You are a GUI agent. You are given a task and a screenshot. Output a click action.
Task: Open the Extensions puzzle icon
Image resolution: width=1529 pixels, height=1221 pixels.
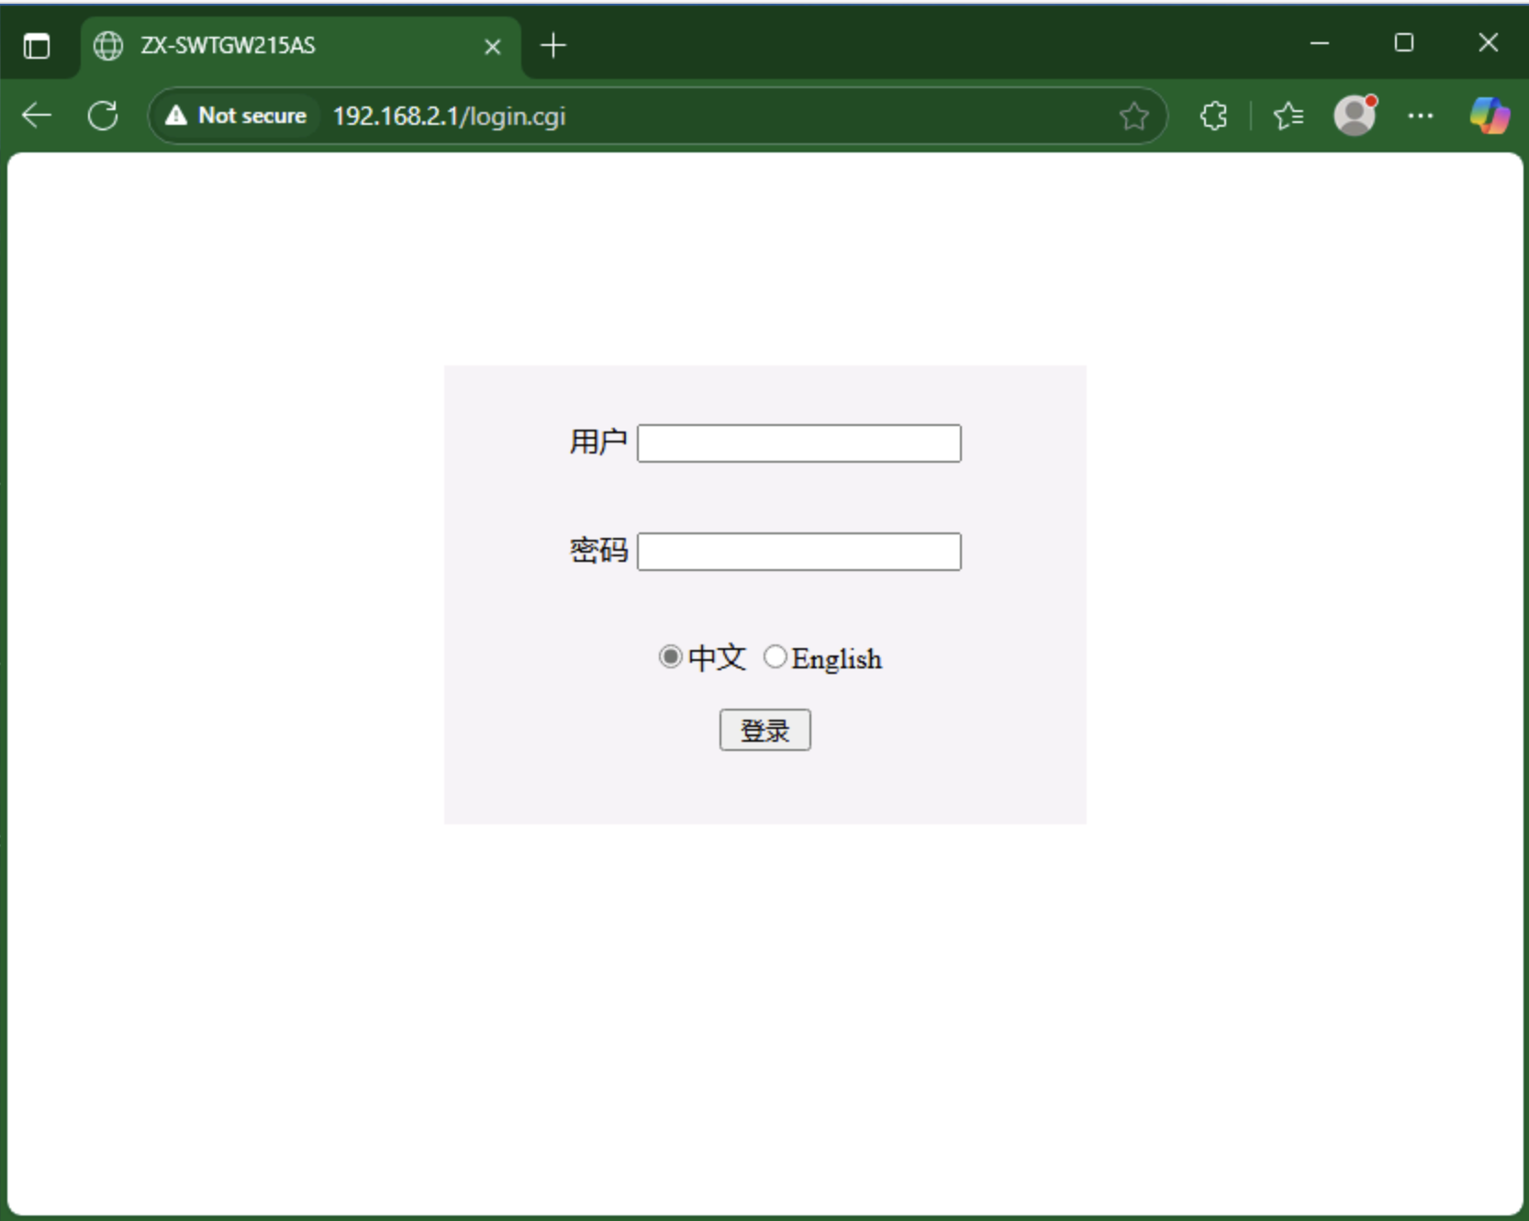1213,116
